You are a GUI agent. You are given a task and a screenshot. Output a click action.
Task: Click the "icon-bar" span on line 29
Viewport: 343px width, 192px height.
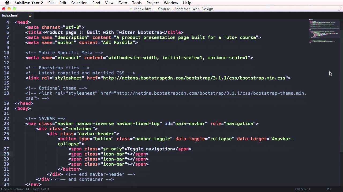109,159
